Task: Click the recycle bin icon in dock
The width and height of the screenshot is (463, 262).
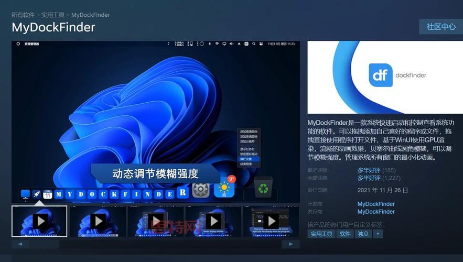Action: tap(263, 187)
